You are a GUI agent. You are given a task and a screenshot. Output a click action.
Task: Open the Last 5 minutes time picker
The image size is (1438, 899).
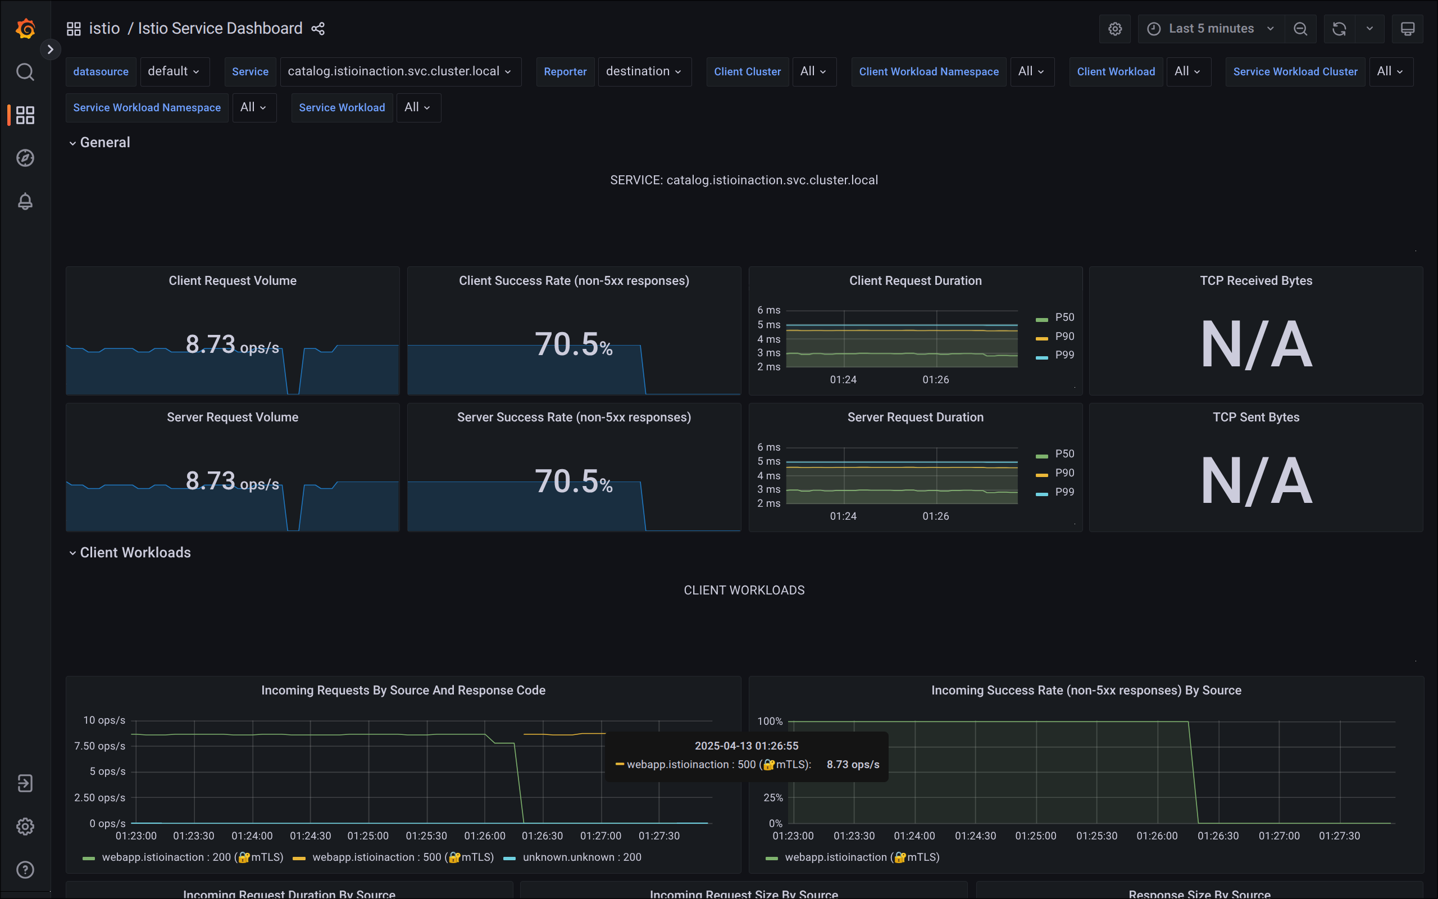(1211, 29)
